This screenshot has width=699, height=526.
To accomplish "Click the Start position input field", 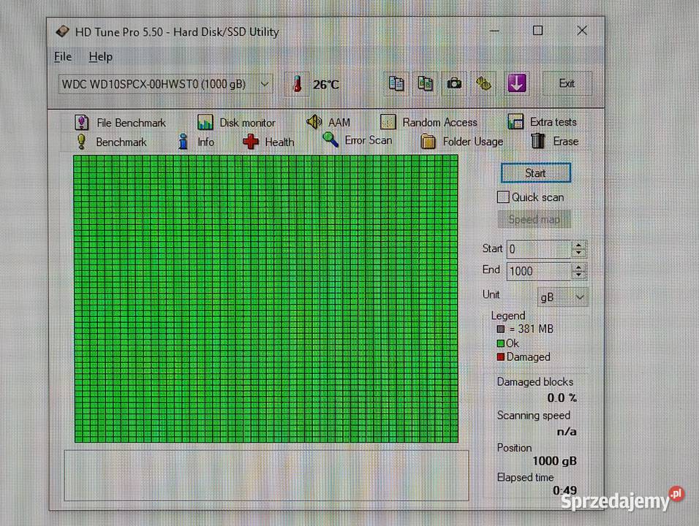I will (x=539, y=249).
